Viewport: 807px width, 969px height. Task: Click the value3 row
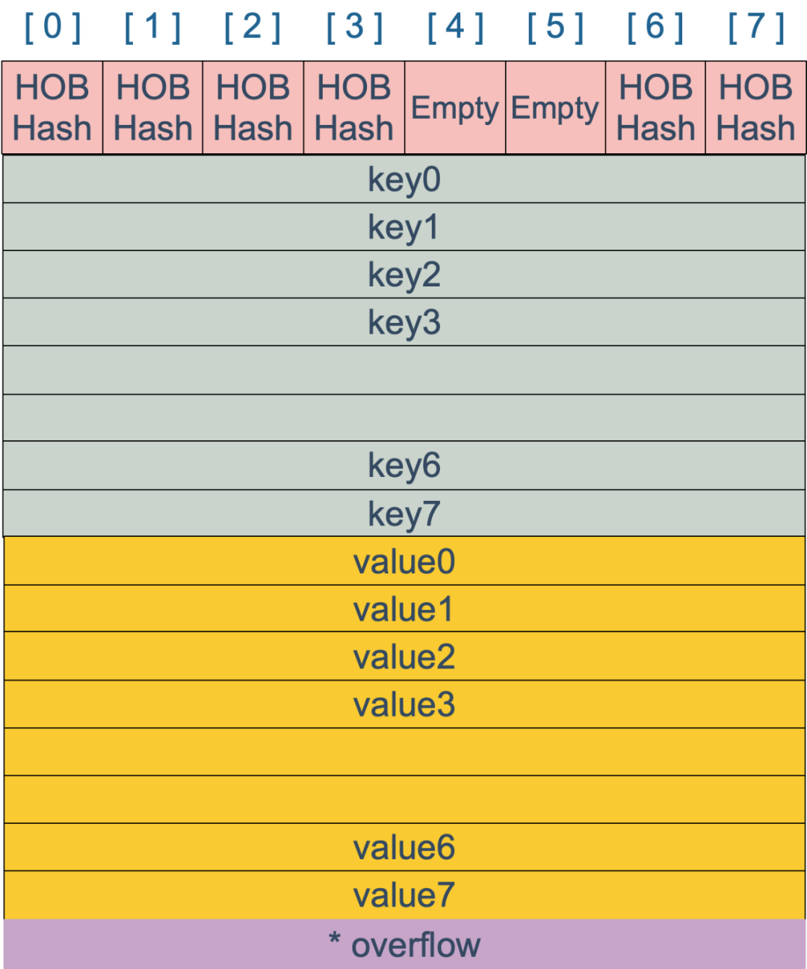point(403,704)
